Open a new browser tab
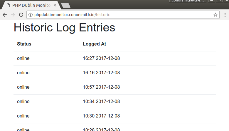Image resolution: width=229 pixels, height=131 pixels. (66, 6)
